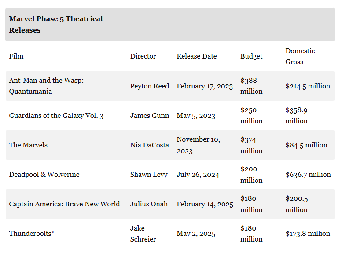Select the Thunderbolts* film cell

32,234
